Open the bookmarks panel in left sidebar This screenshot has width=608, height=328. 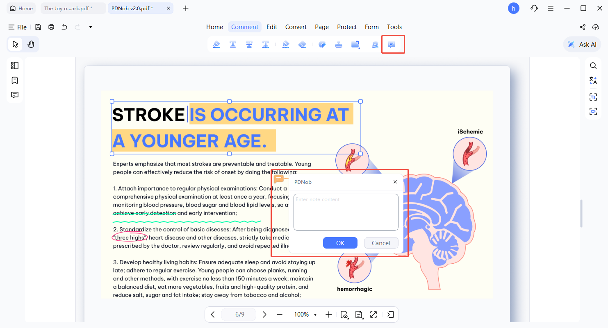(15, 80)
